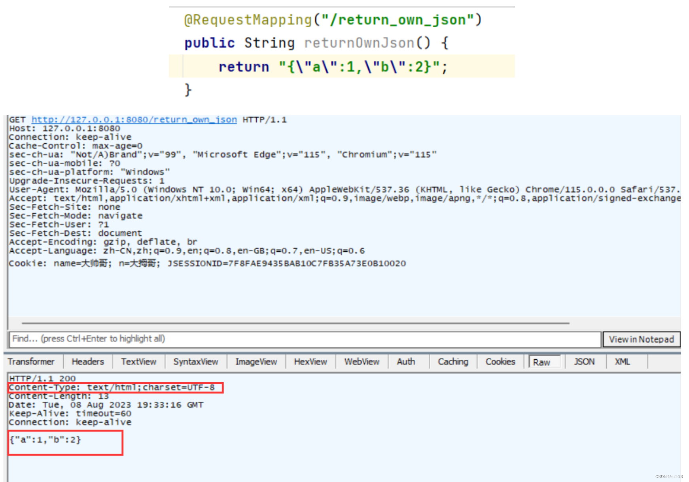Click the Content-Type response header line
The image size is (689, 482).
pyautogui.click(x=112, y=387)
